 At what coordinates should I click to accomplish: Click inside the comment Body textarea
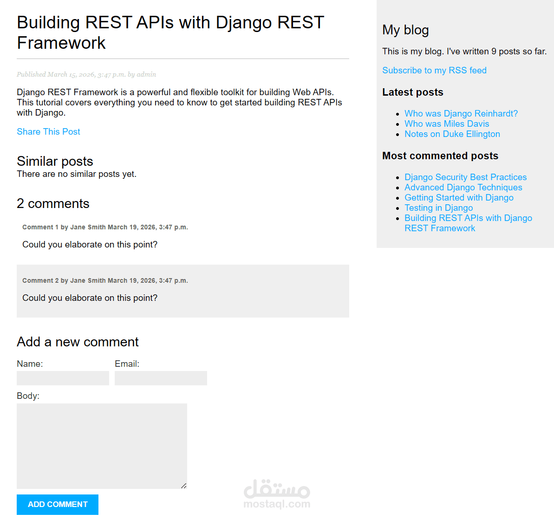(x=102, y=446)
